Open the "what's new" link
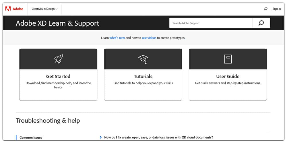This screenshot has width=287, height=143. pyautogui.click(x=117, y=38)
